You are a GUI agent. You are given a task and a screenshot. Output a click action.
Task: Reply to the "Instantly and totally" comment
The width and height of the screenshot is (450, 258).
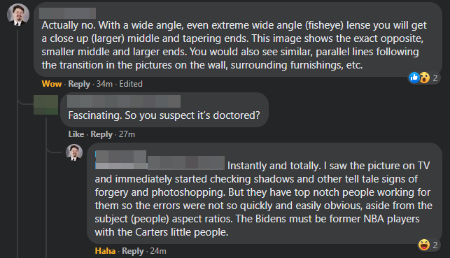point(132,251)
